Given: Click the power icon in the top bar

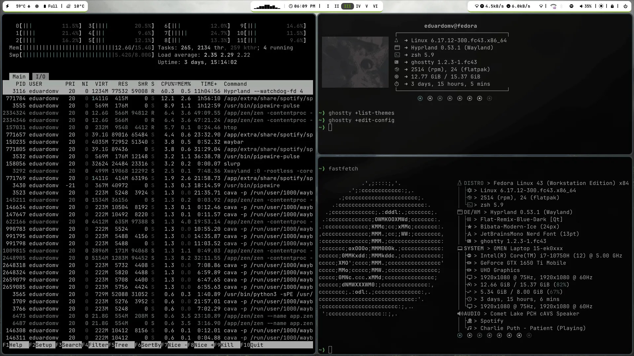Looking at the screenshot, I should coord(625,6).
